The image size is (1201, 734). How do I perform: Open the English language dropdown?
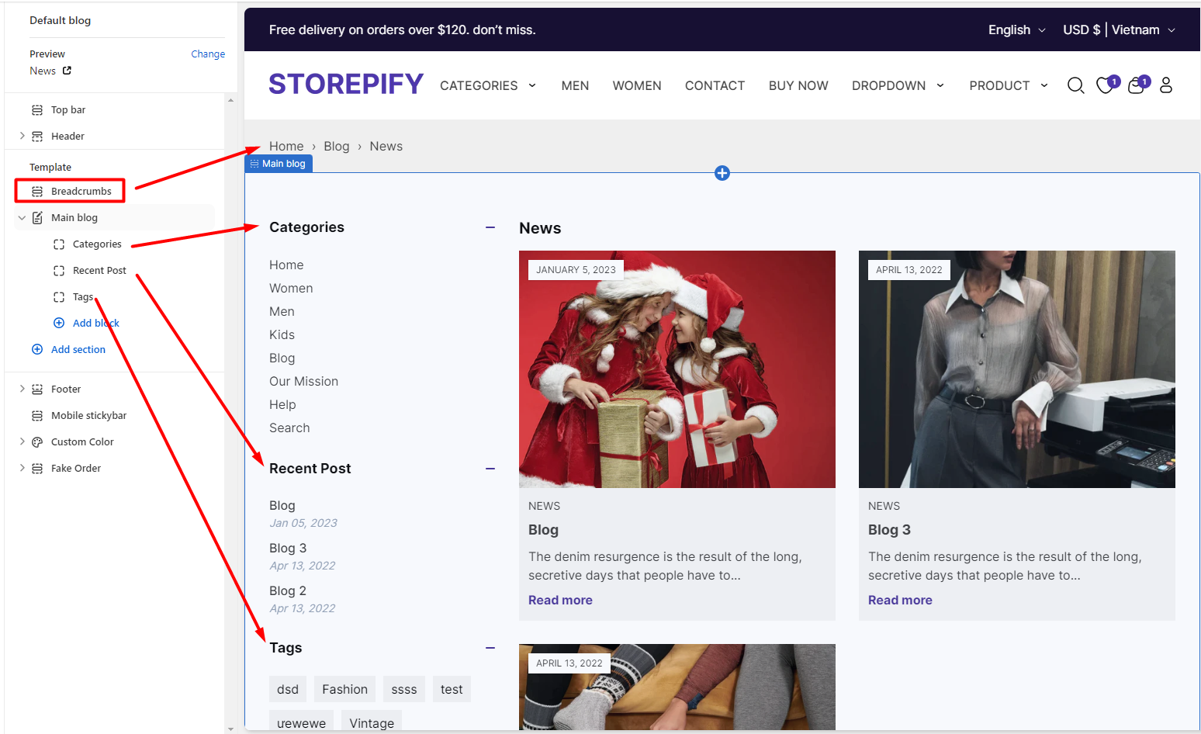[x=1016, y=30]
